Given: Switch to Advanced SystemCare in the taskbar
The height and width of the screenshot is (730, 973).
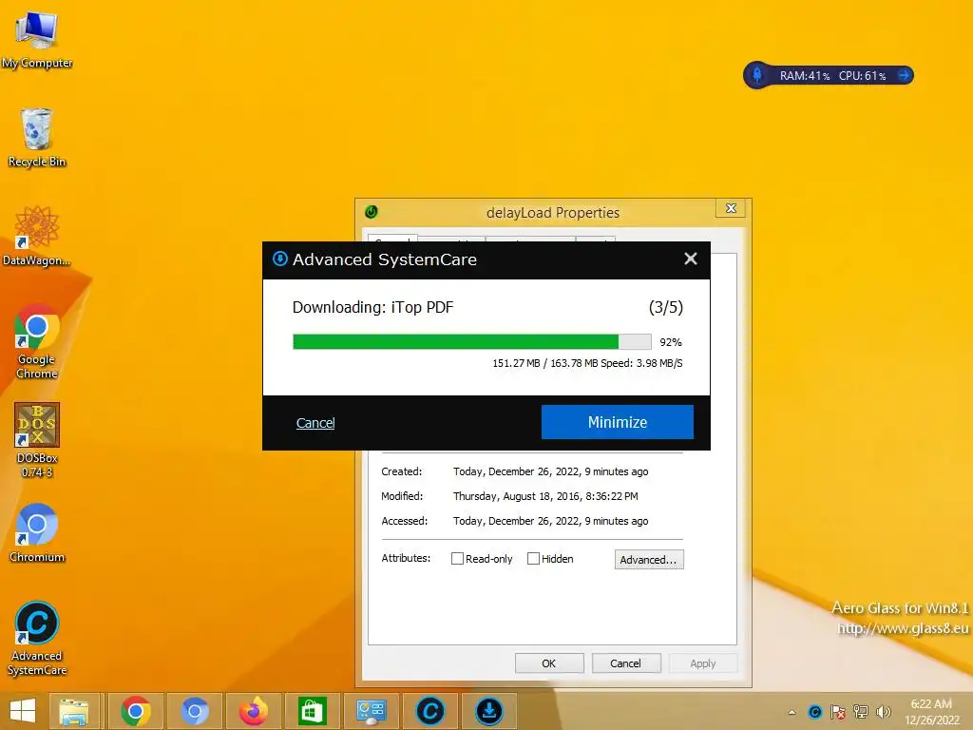Looking at the screenshot, I should click(x=430, y=711).
